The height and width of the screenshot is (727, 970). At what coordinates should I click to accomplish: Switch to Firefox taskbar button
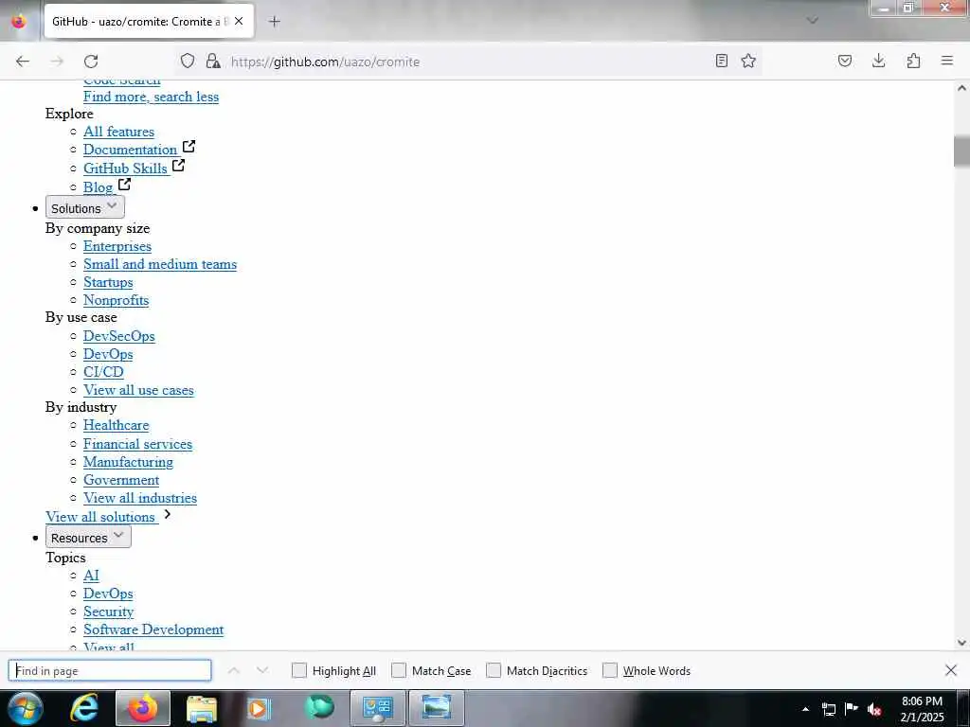pyautogui.click(x=143, y=708)
